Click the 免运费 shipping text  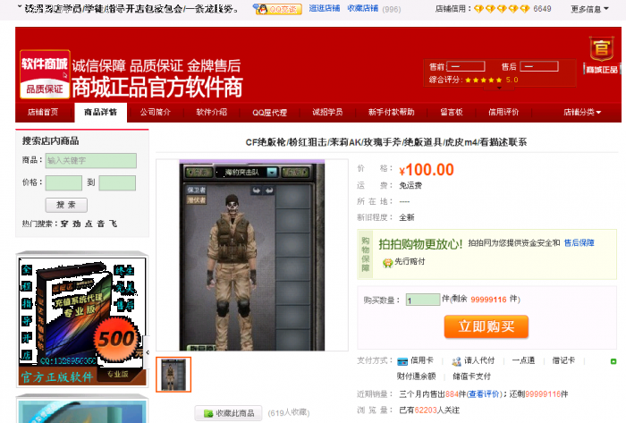pos(410,185)
